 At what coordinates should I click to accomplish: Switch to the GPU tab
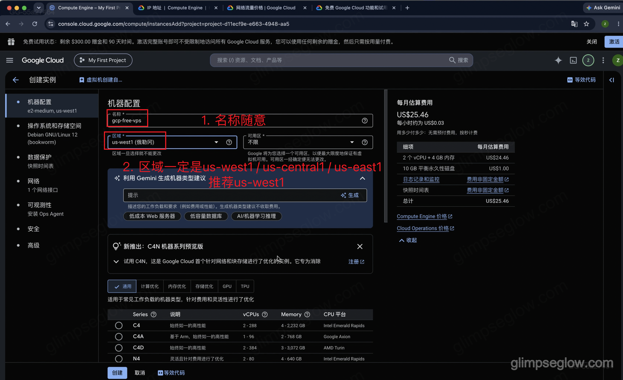pos(227,286)
